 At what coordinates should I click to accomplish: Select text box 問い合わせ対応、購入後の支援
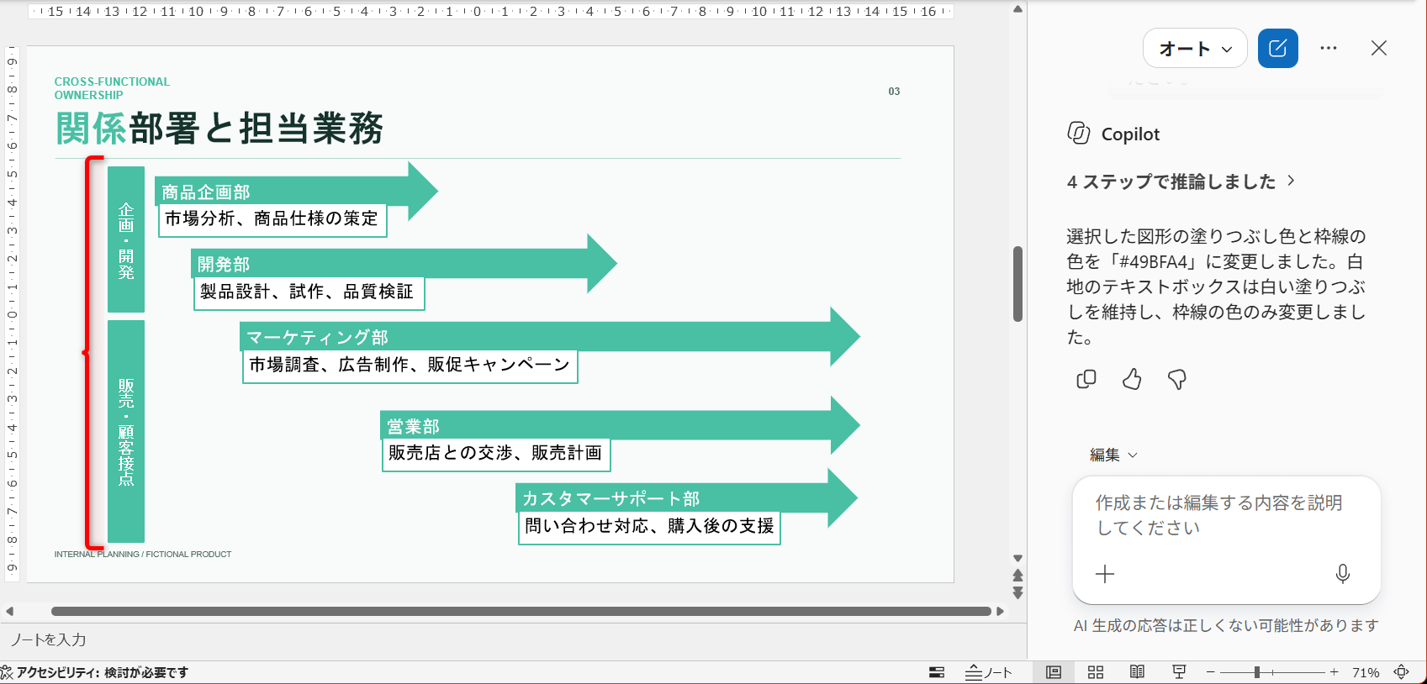[x=648, y=527]
